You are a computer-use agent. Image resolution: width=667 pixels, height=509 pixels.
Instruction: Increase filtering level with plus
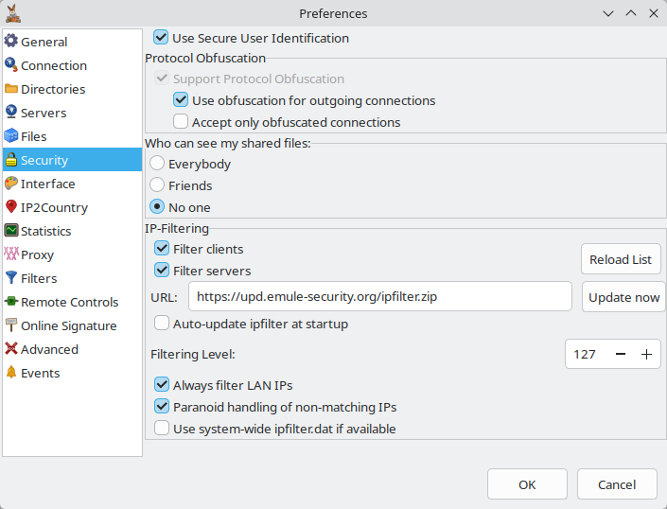click(x=646, y=354)
